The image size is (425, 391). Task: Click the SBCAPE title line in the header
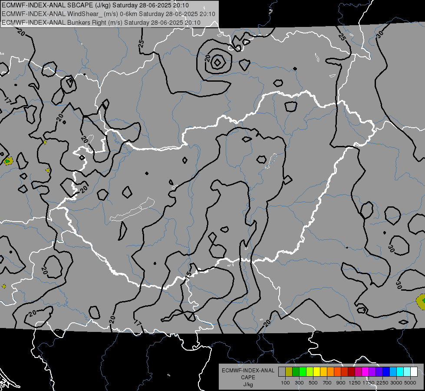tap(95, 5)
